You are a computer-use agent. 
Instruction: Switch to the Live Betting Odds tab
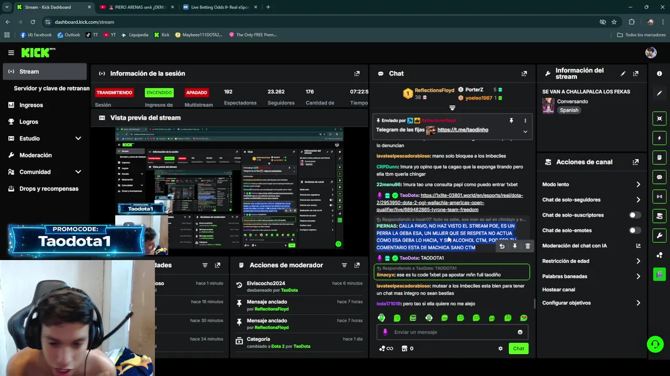coord(219,7)
